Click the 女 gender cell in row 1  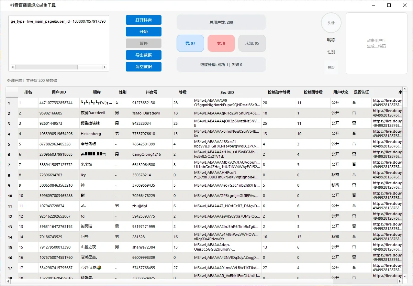click(x=122, y=103)
